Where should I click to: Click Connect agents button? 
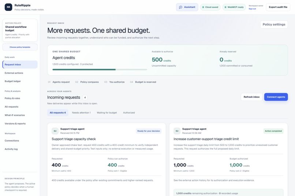pos(276,97)
